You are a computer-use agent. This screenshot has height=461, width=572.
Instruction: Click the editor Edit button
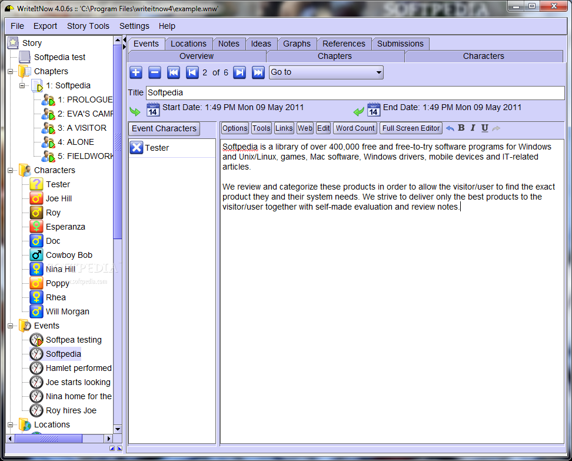click(323, 128)
